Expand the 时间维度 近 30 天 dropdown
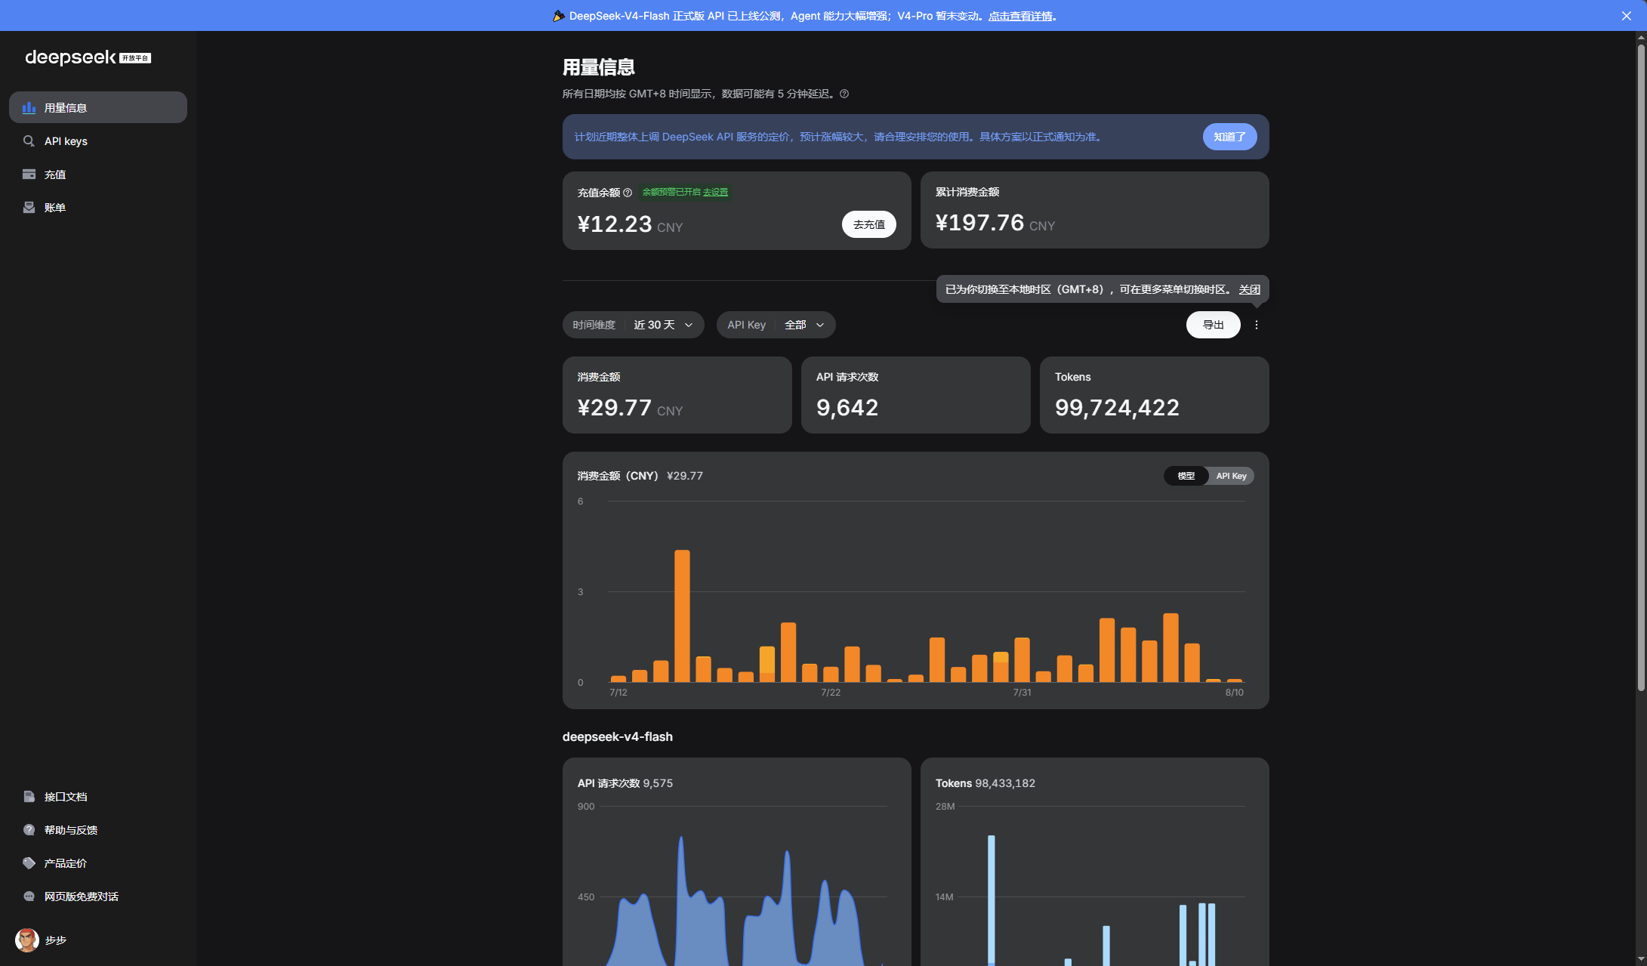The height and width of the screenshot is (966, 1647). tap(634, 325)
